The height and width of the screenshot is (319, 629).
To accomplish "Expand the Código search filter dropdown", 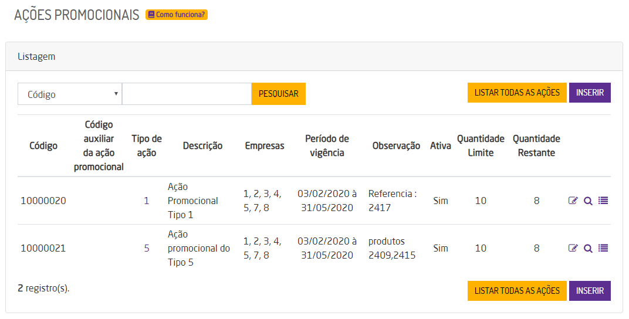I will [x=70, y=94].
